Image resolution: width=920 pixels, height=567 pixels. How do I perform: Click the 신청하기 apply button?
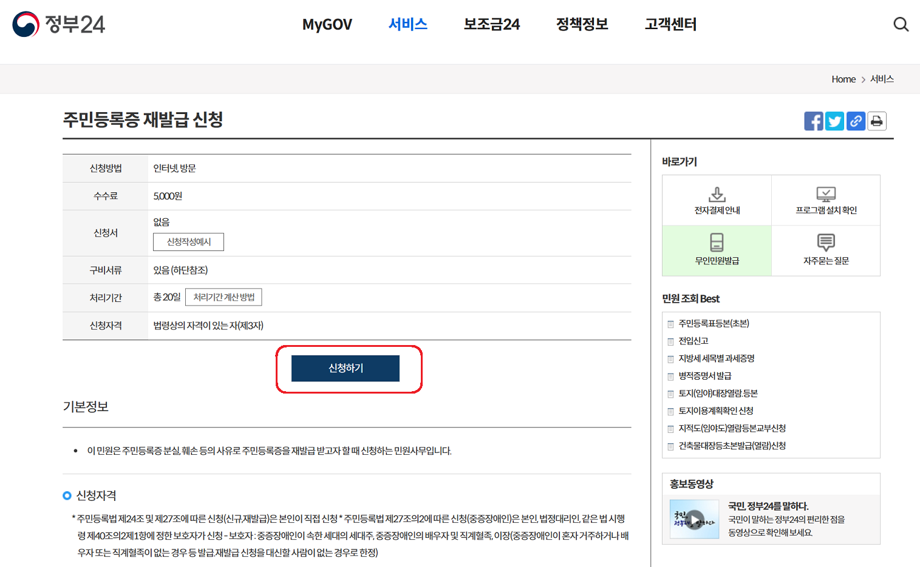pos(346,367)
